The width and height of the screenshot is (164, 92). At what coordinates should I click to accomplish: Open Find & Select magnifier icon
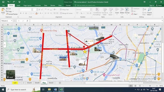click(149, 9)
